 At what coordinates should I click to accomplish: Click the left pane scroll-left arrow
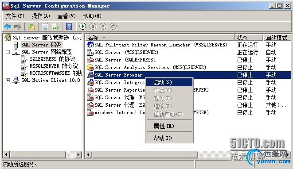point(6,155)
